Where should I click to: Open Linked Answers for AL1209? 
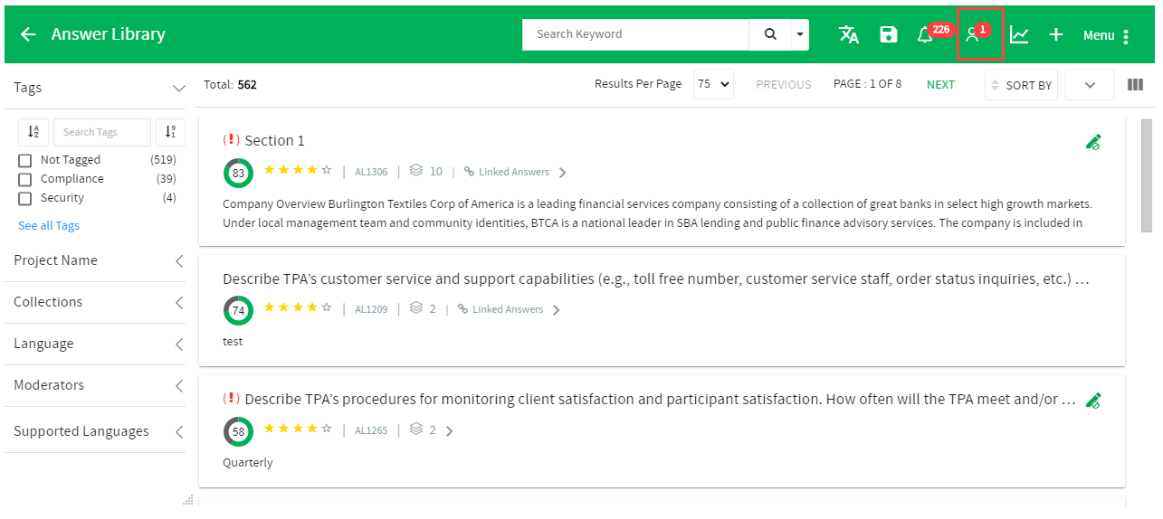click(x=508, y=309)
